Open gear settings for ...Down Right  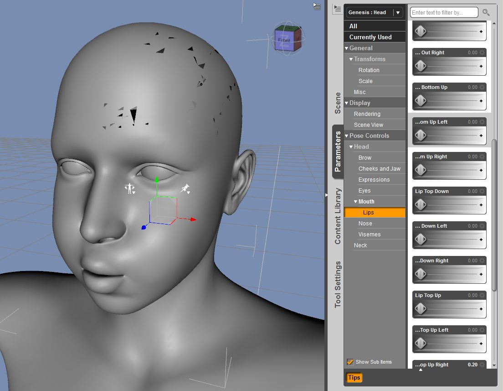482,261
